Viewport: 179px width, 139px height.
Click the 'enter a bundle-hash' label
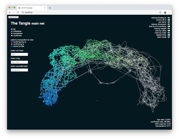[x=19, y=66]
